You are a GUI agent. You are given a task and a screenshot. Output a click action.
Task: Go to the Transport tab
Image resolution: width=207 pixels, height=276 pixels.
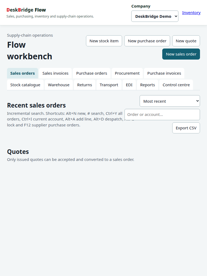[x=109, y=85]
